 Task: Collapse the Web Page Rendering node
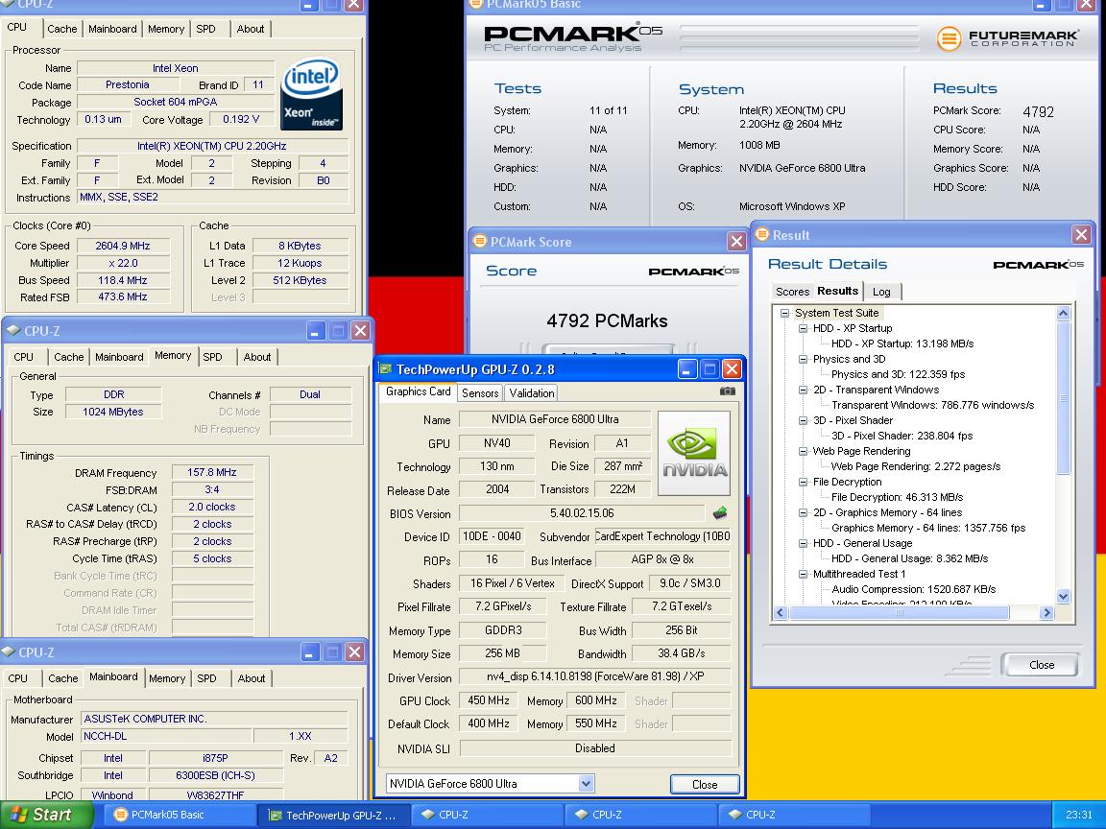point(803,451)
